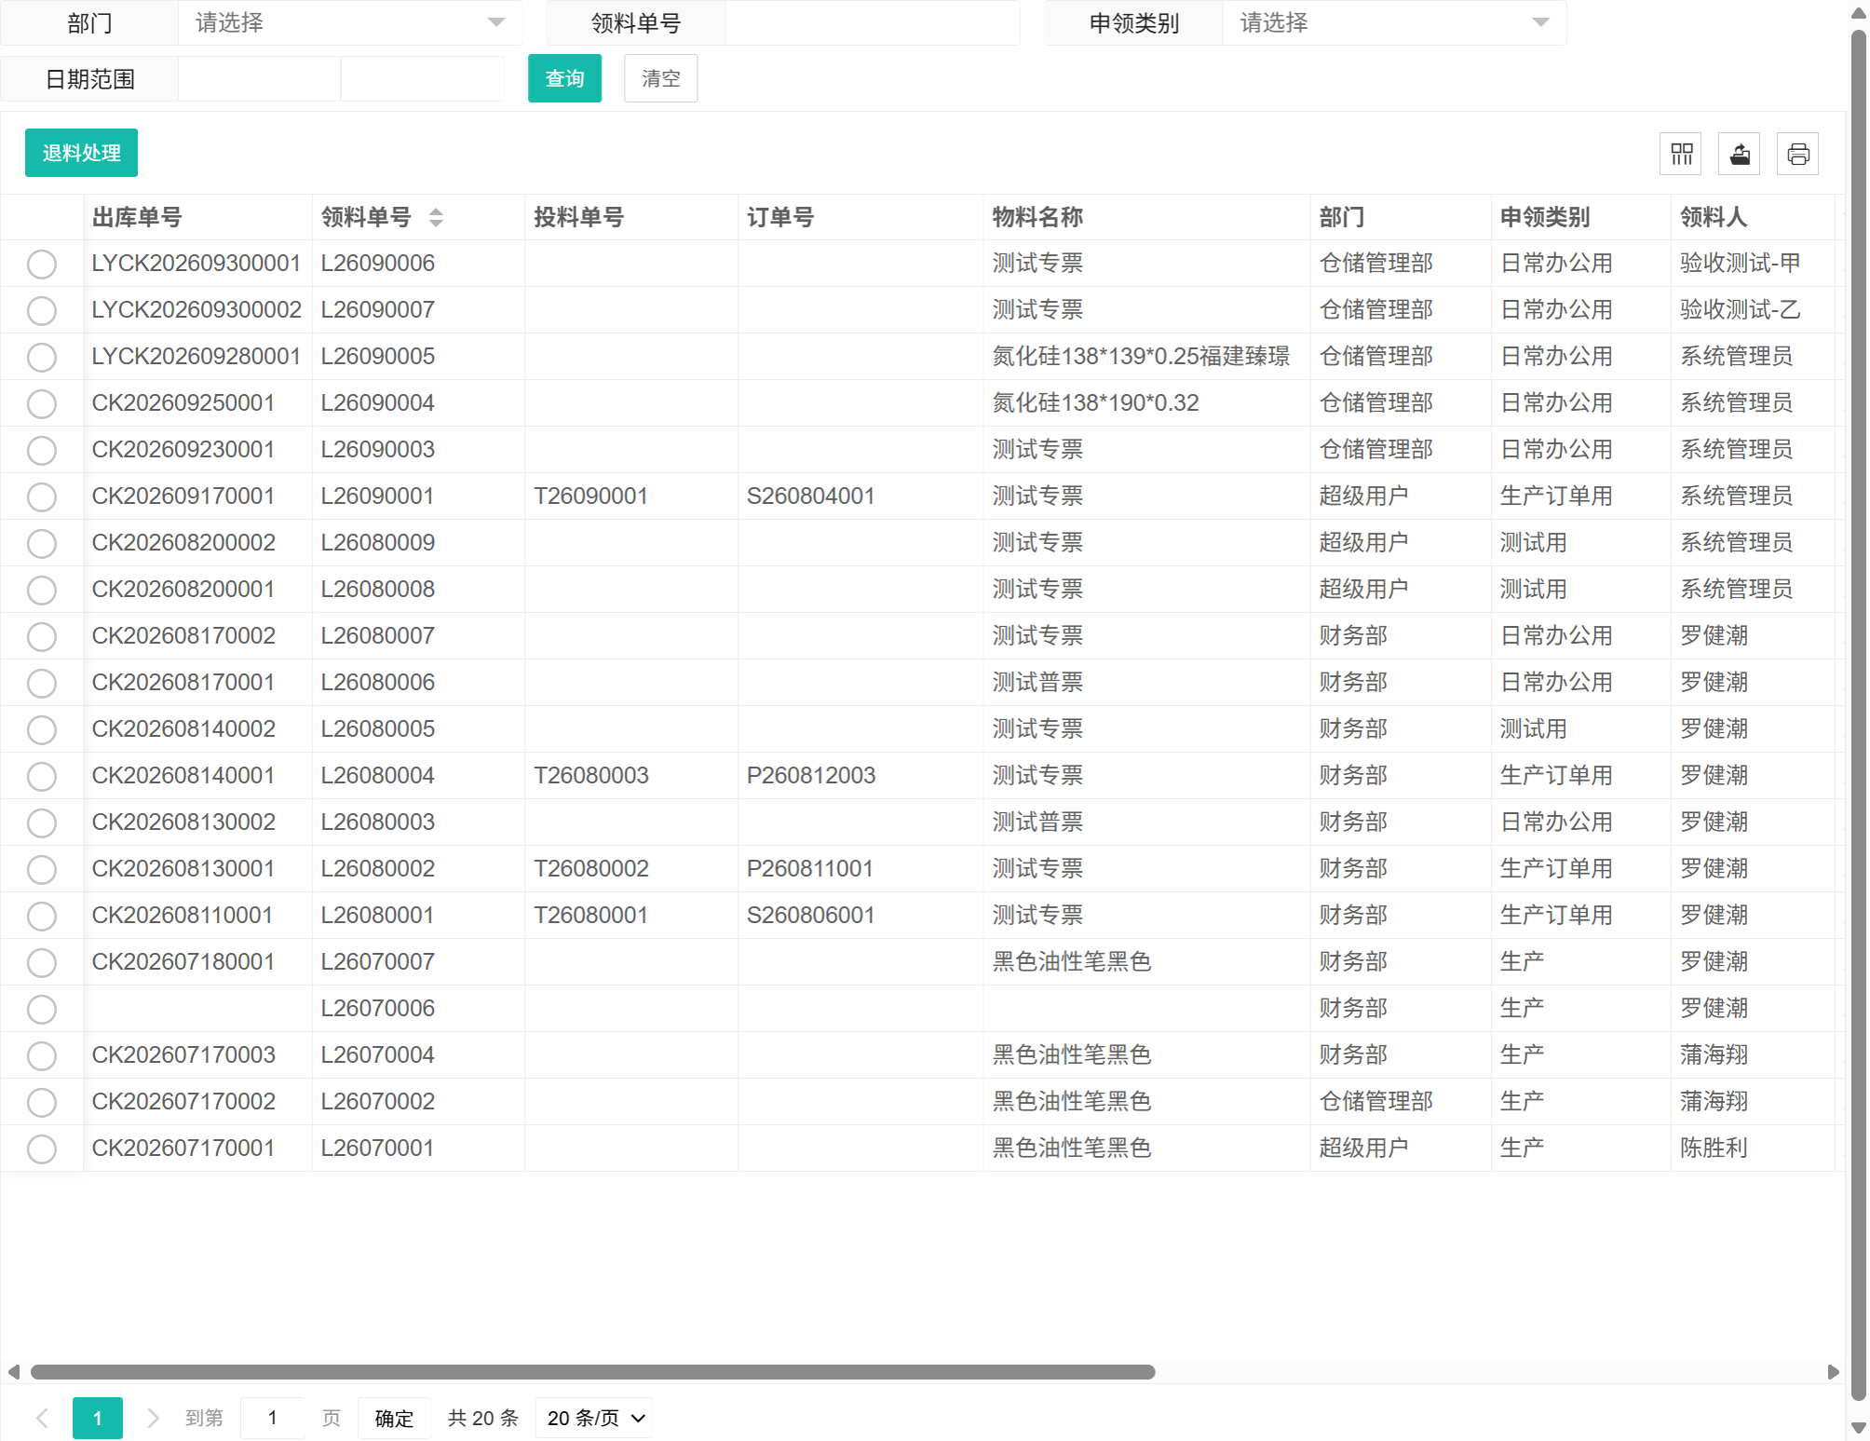Select page 1 in pagination

pyautogui.click(x=98, y=1418)
